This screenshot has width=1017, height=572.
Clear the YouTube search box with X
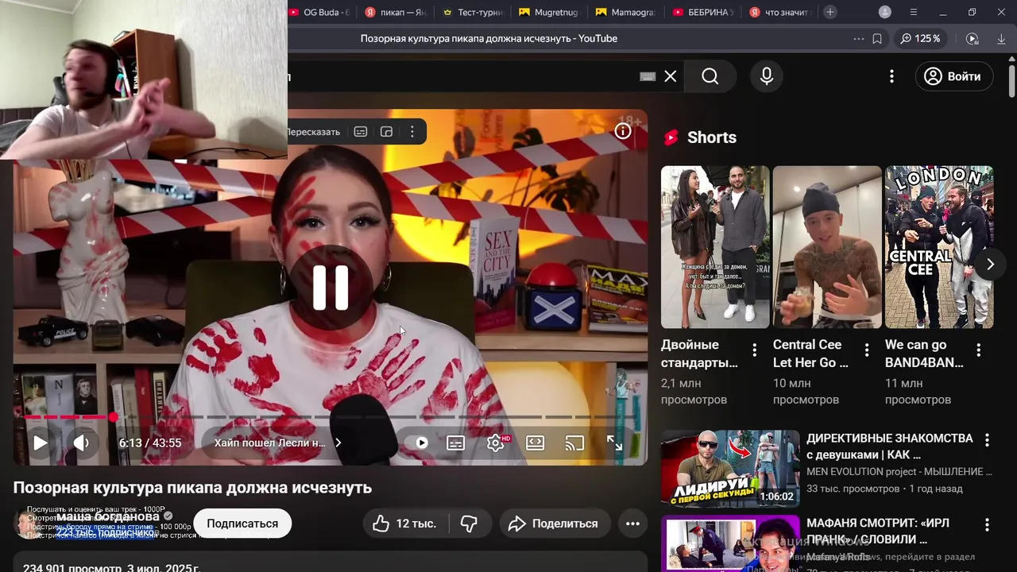click(x=671, y=76)
